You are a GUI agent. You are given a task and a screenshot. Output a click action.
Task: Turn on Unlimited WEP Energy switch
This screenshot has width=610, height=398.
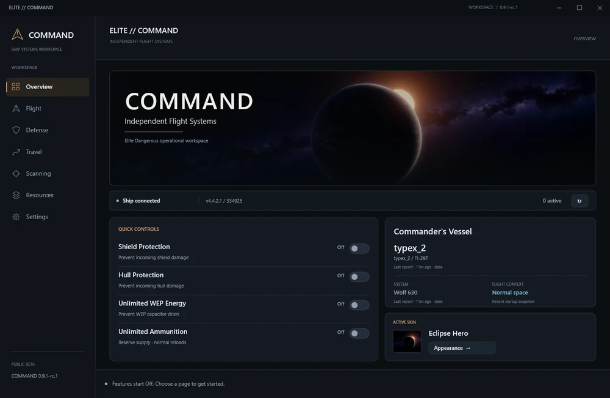click(359, 305)
